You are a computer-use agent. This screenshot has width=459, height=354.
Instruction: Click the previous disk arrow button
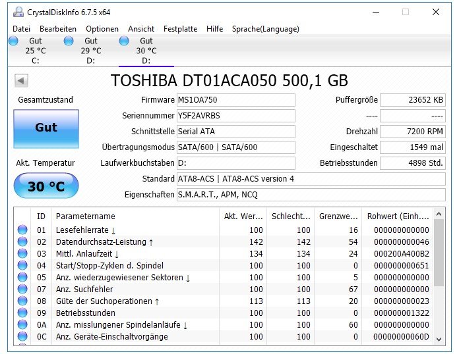click(x=21, y=80)
